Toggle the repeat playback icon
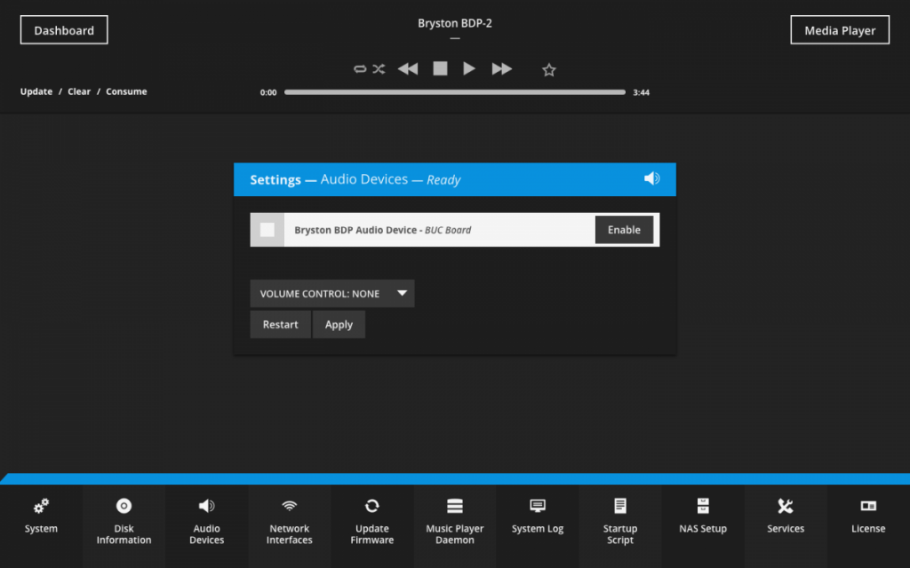The height and width of the screenshot is (568, 910). click(360, 69)
